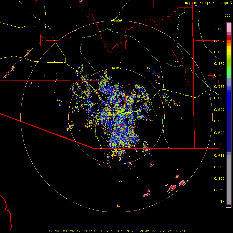Click the 50 NMI range ring label
The width and height of the screenshot is (233, 233).
click(116, 68)
